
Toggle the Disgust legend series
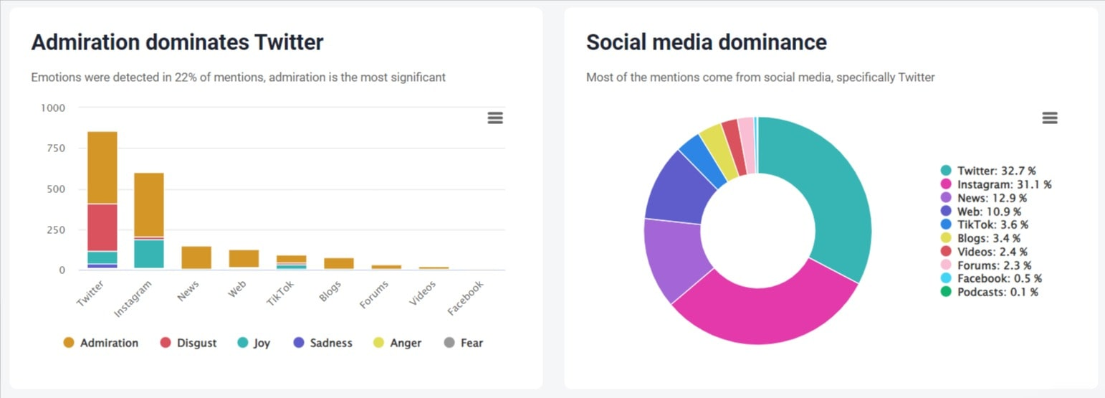pyautogui.click(x=188, y=343)
